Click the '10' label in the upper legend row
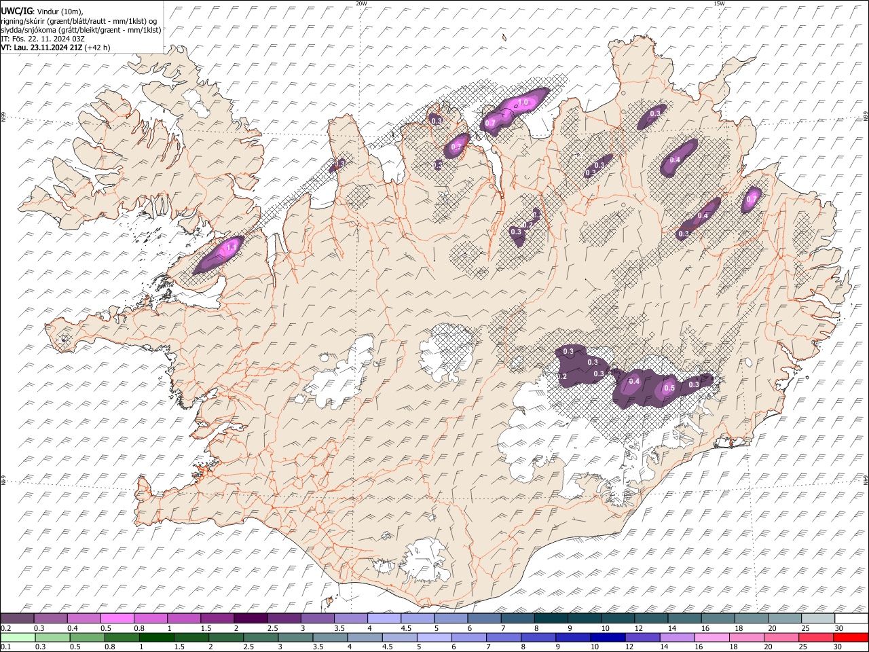 click(x=604, y=628)
